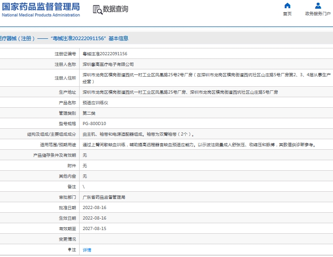The width and height of the screenshot is (333, 257).
Task: Click the 产品储存条件及有效期 label
Action: [54, 155]
